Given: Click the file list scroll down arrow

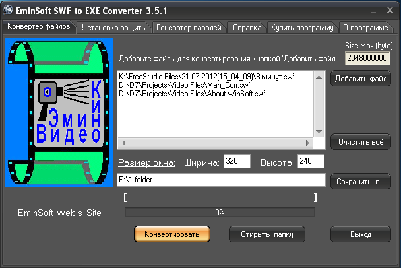Looking at the screenshot, I should coord(319,131).
